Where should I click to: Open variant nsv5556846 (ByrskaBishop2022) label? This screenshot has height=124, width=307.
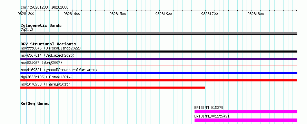point(51,48)
